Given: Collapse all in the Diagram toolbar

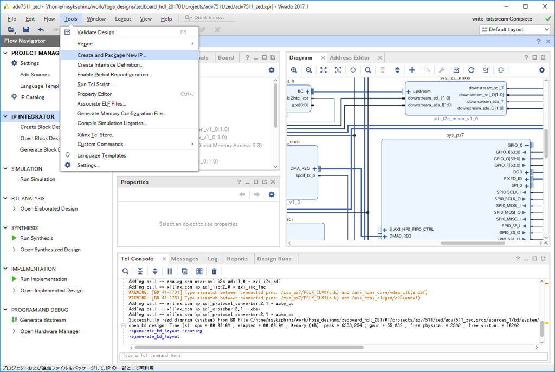Looking at the screenshot, I should coord(383,70).
